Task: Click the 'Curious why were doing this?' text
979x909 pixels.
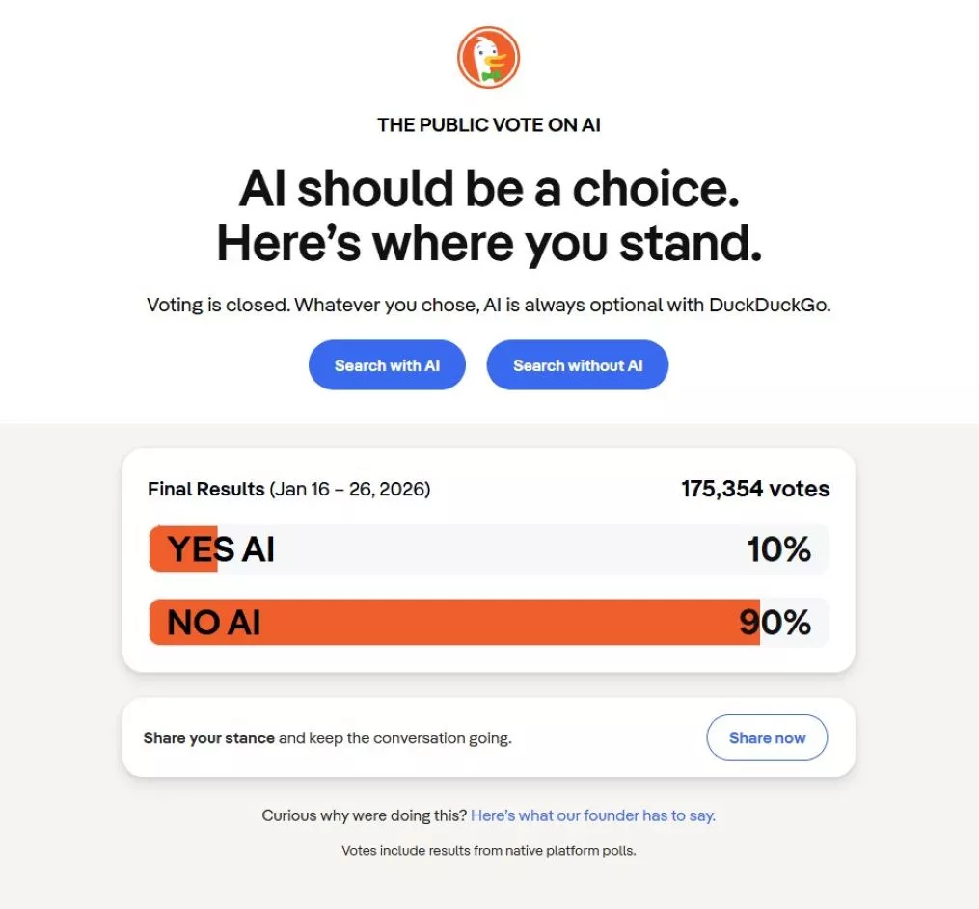Action: coord(365,815)
